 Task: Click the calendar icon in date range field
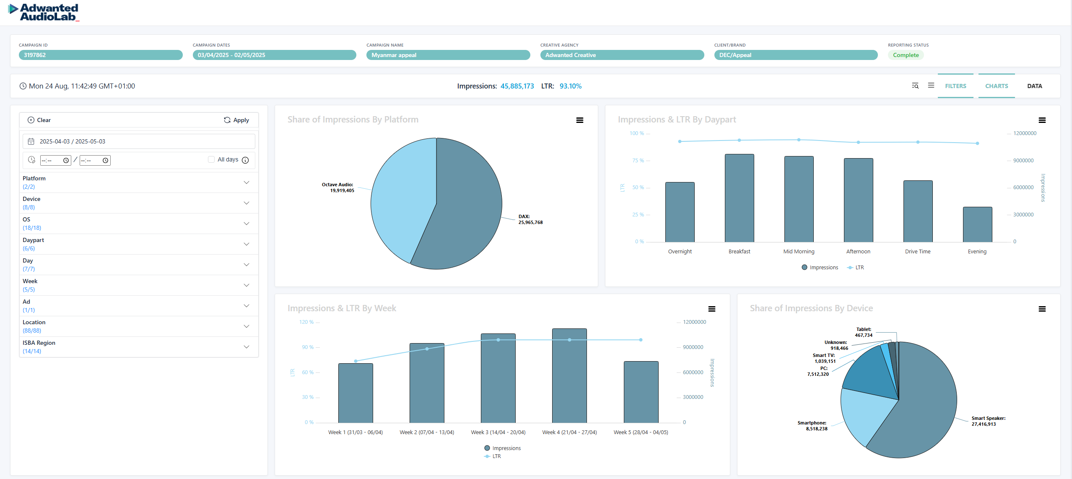(31, 141)
